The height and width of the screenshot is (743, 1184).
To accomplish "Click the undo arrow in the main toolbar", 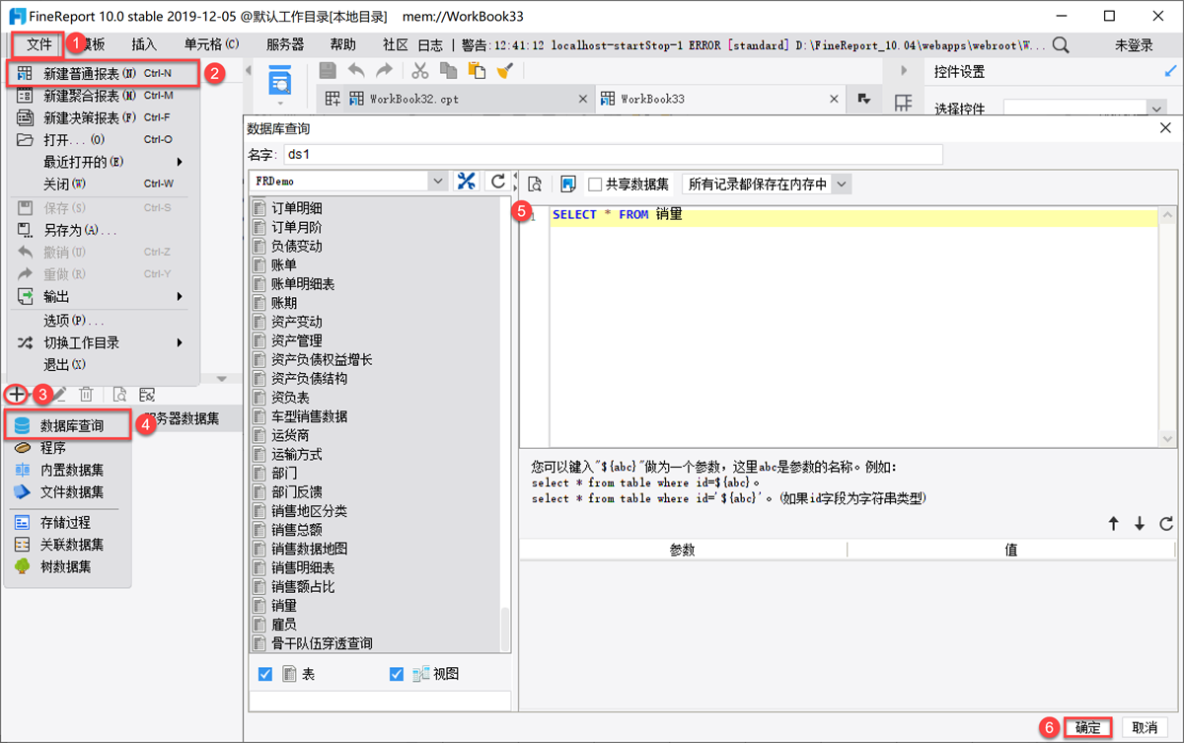I will (356, 70).
